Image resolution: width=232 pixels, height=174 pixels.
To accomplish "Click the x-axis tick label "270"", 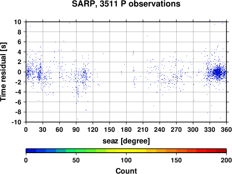I will pos(176,129).
